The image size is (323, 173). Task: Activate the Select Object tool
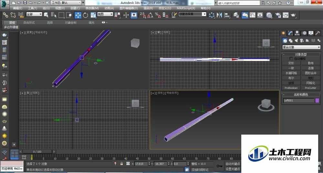pos(46,15)
